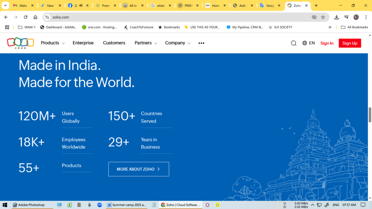Reload the zoho.com page
The height and width of the screenshot is (209, 372).
26,17
